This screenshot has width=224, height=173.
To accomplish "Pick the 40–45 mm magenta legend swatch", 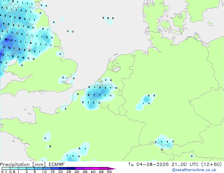I will (x=96, y=168).
